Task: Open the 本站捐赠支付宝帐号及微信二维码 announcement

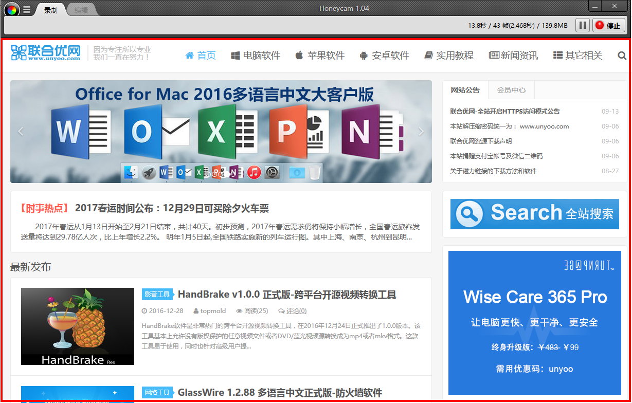Action: click(496, 156)
